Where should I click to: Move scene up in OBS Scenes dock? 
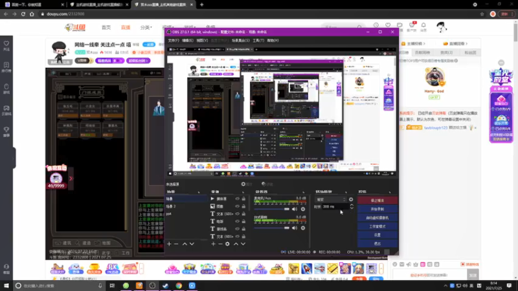point(185,244)
